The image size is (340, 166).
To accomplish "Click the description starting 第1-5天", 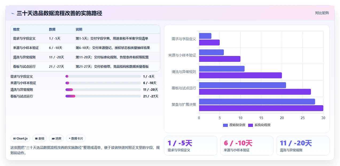I will 112,39.
